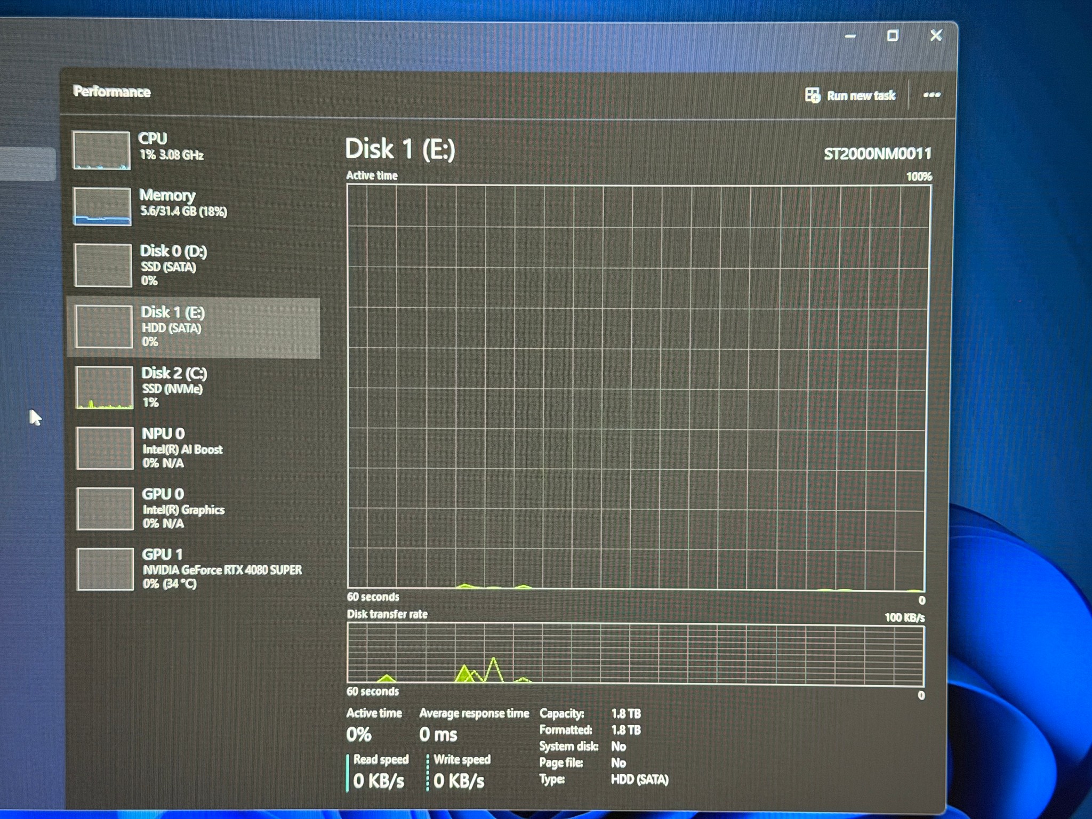Click the Capacity 1.8 TB value
Screen dimensions: 1092x819
(x=626, y=713)
